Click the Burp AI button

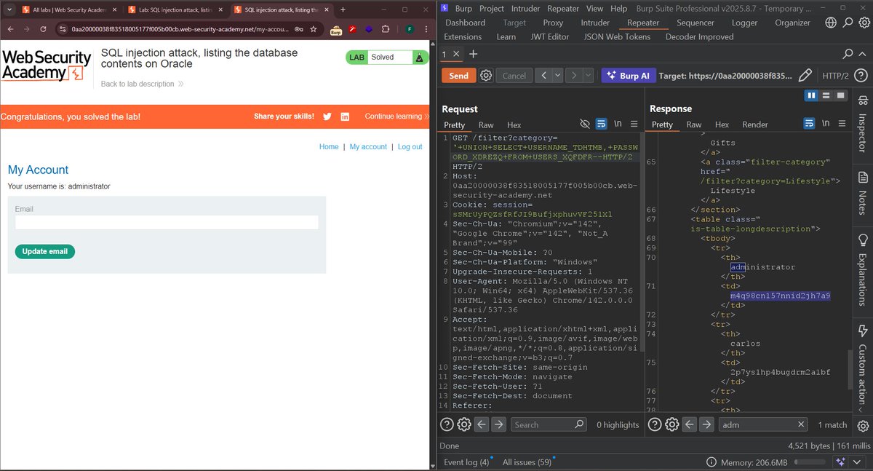tap(629, 75)
